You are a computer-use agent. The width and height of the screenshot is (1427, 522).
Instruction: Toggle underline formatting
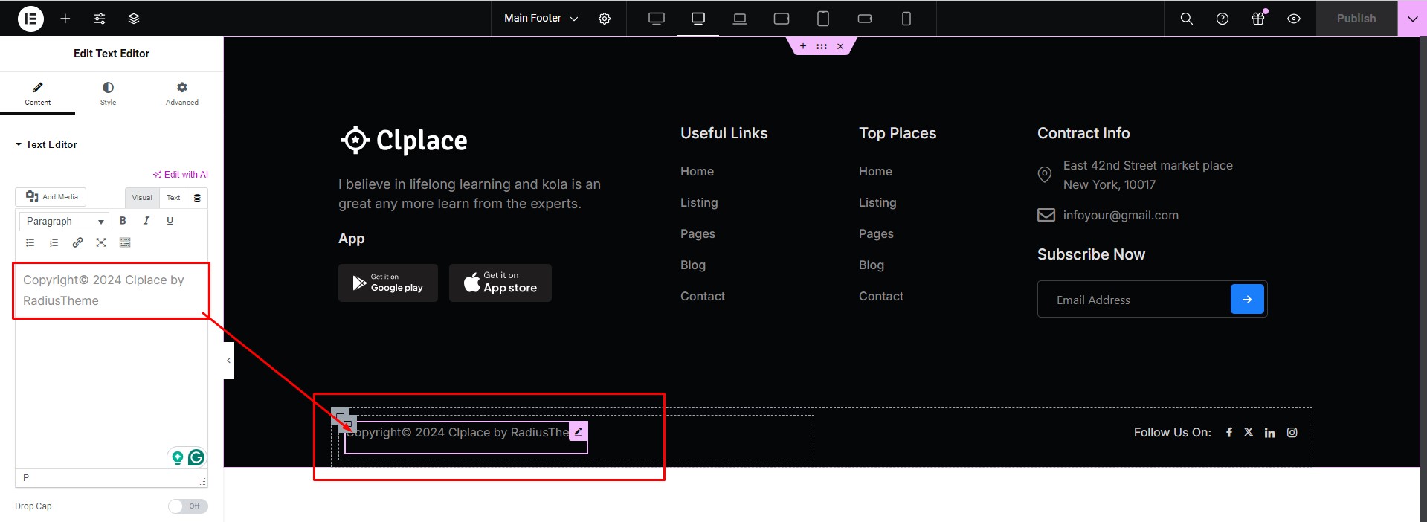[170, 221]
